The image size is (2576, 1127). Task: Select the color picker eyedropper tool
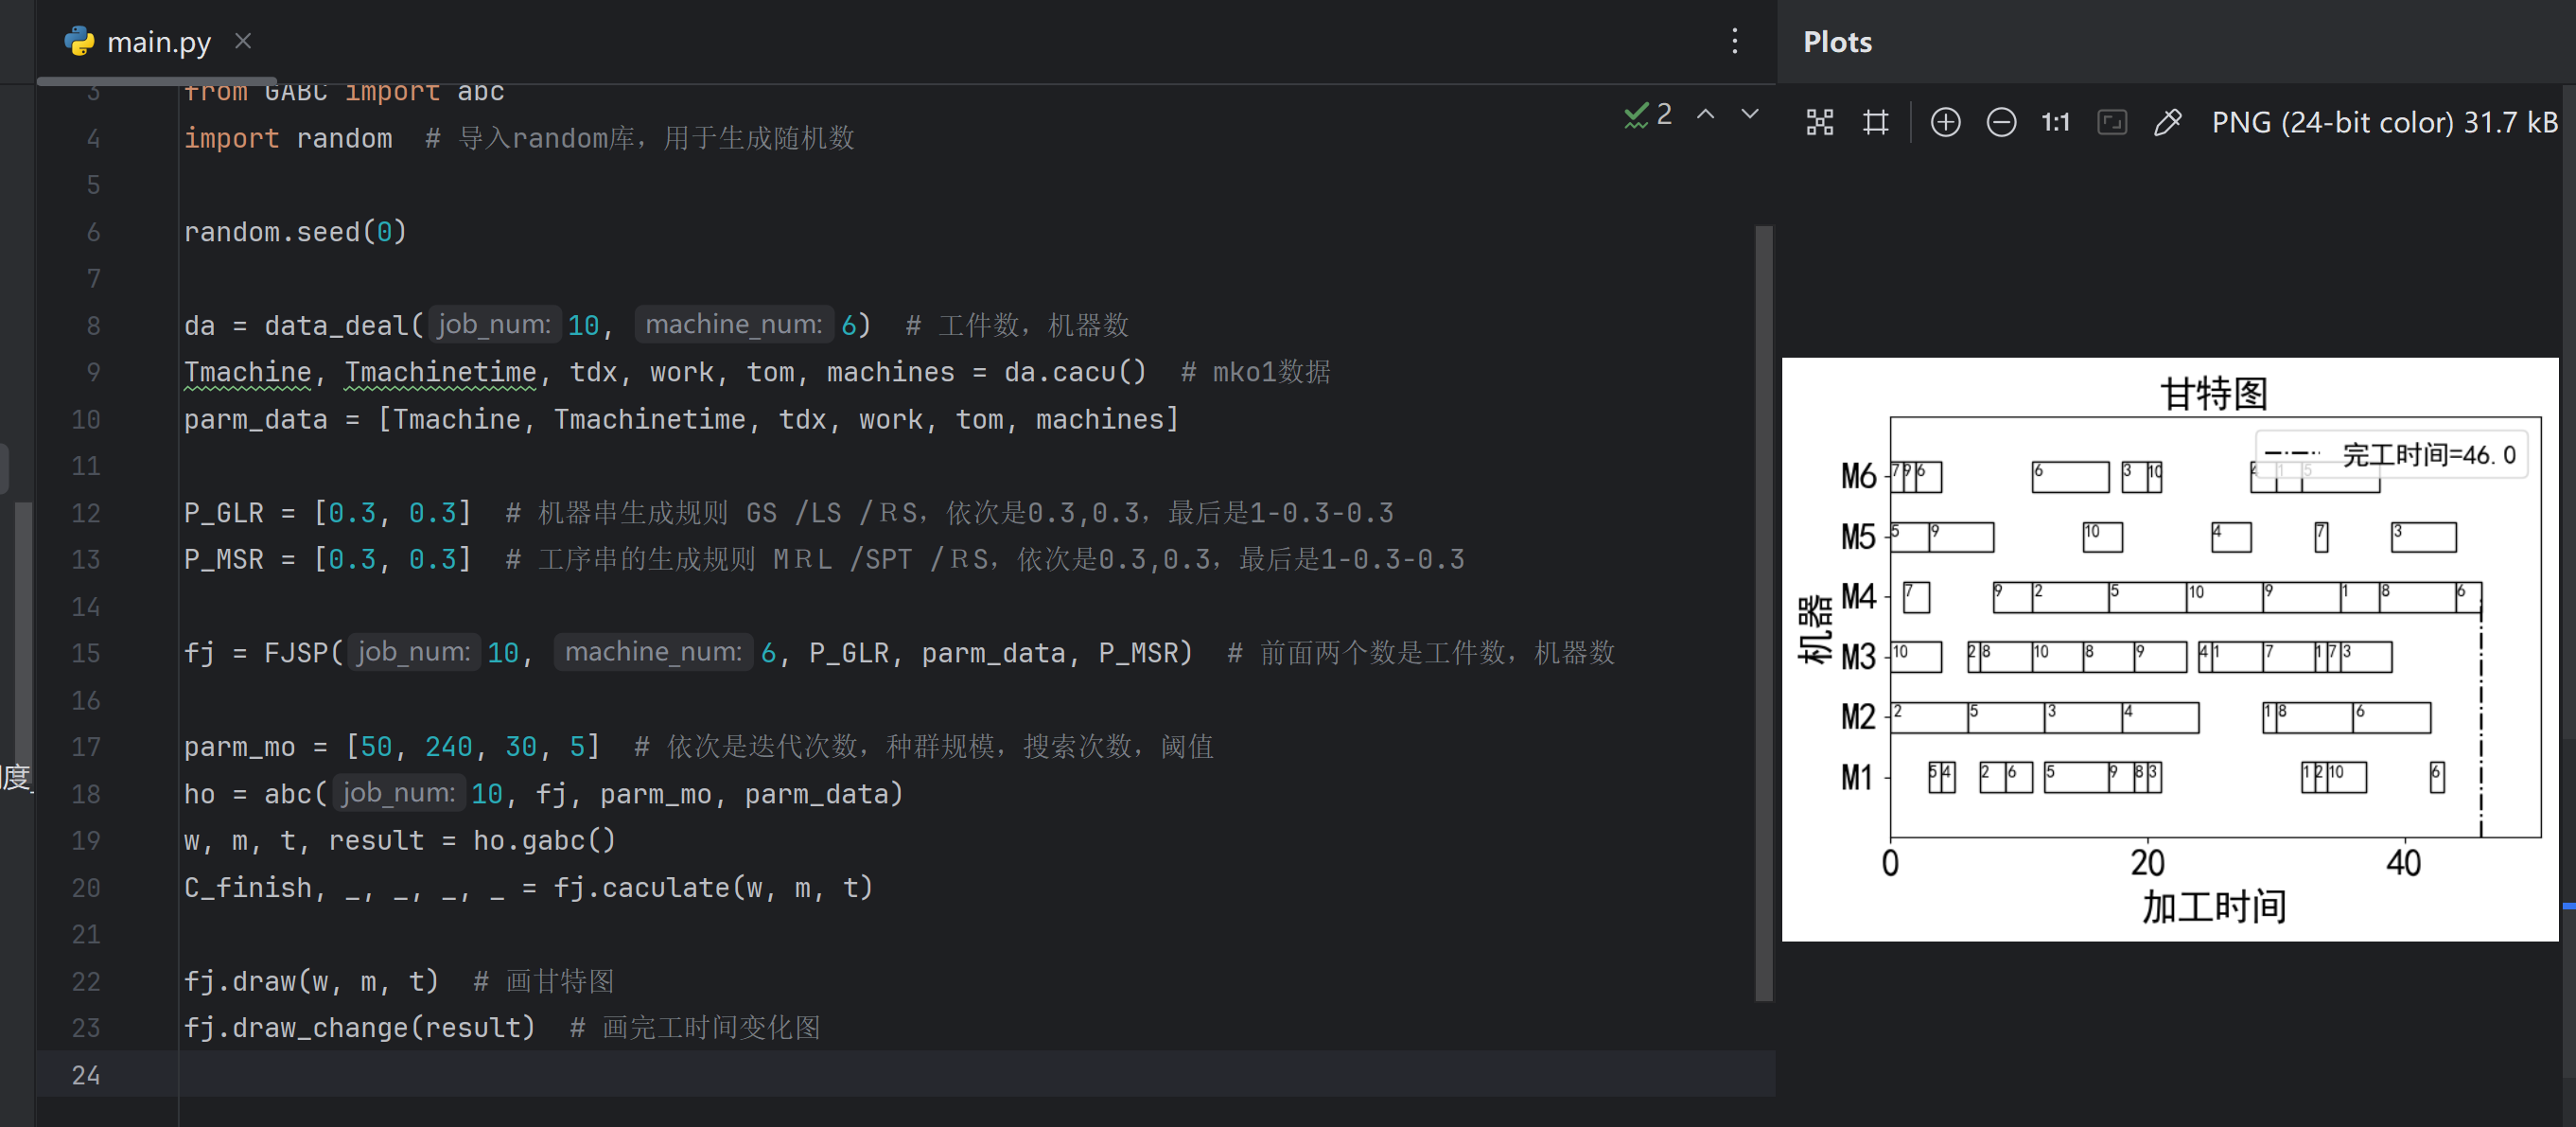[2167, 122]
